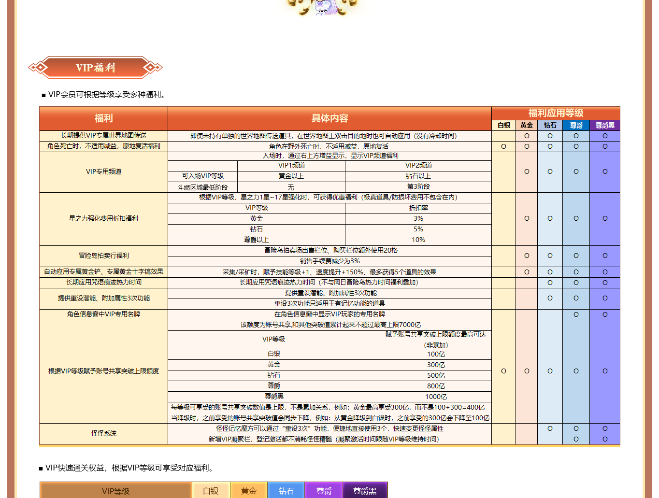Viewport: 659px width, 498px height.
Task: Click the 具体内容 column header
Action: [329, 118]
